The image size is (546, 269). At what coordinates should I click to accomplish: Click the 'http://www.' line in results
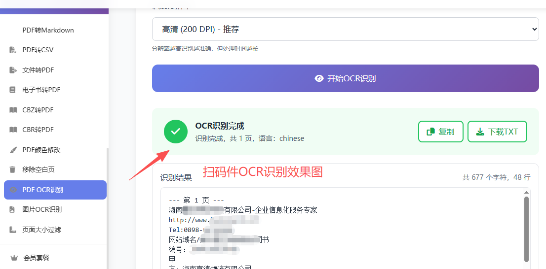click(x=214, y=220)
